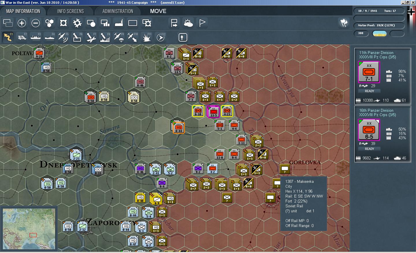Select F11 explosion icon mode
The image size is (416, 253).
(x=146, y=37)
